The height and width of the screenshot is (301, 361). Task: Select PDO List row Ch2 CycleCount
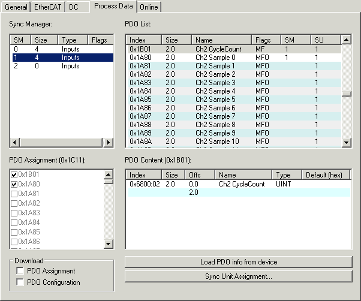tap(234, 49)
